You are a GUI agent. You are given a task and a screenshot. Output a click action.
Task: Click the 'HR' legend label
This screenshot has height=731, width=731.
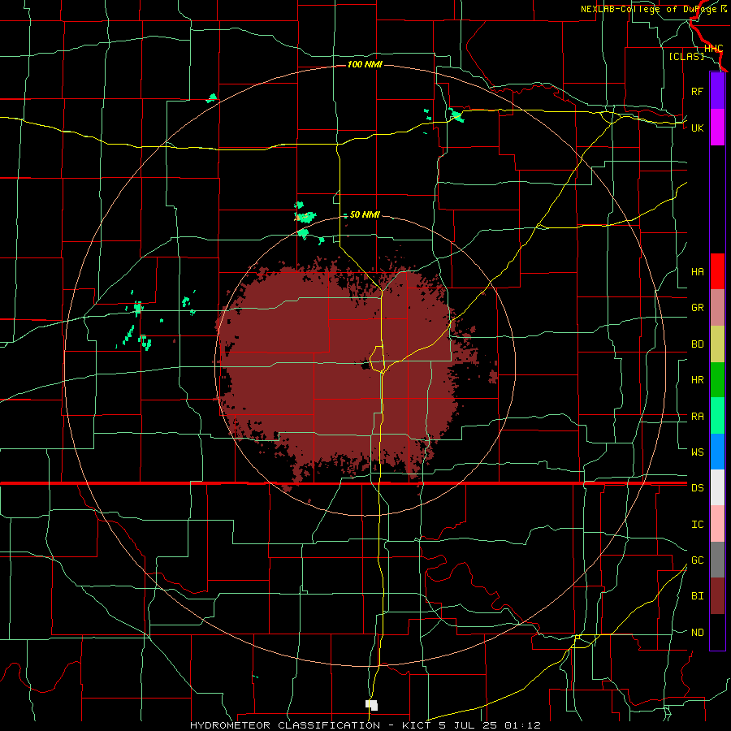pos(697,380)
